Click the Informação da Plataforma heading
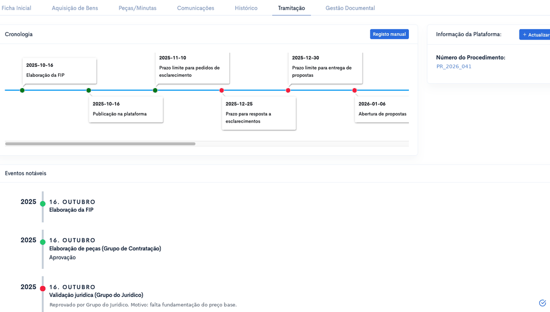 tap(469, 34)
